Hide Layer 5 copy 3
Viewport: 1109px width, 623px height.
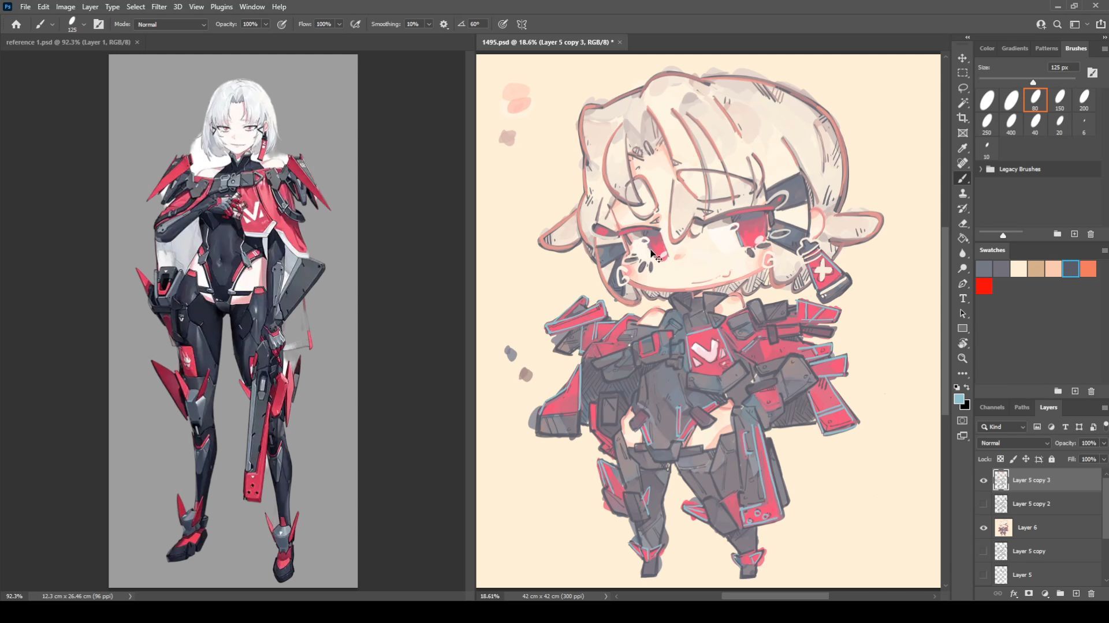[983, 480]
